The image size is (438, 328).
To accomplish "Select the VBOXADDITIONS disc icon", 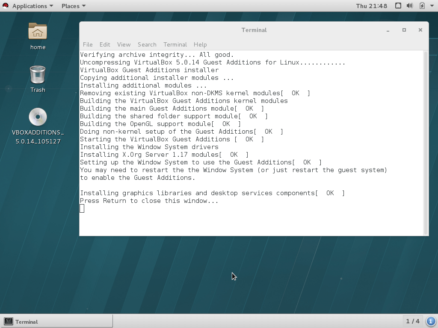I will click(x=38, y=117).
